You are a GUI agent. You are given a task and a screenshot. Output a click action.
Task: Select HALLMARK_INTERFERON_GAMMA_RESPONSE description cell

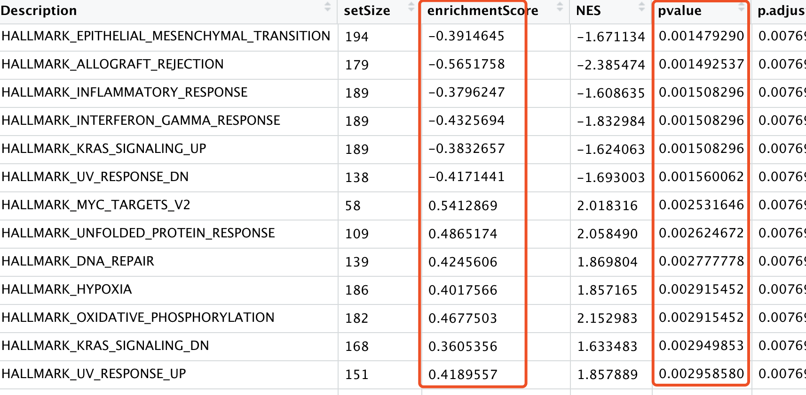click(x=141, y=121)
